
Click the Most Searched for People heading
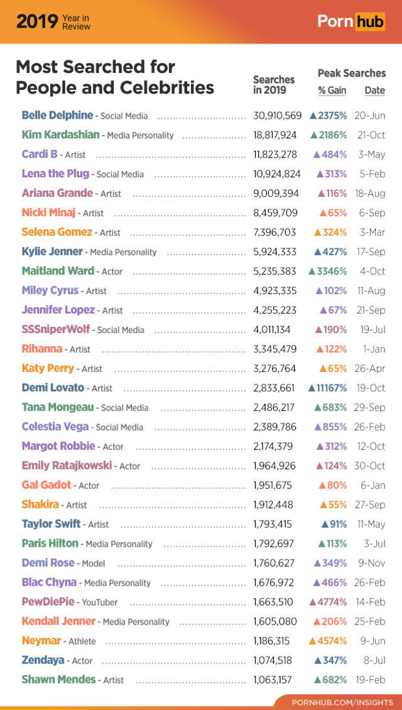click(114, 77)
